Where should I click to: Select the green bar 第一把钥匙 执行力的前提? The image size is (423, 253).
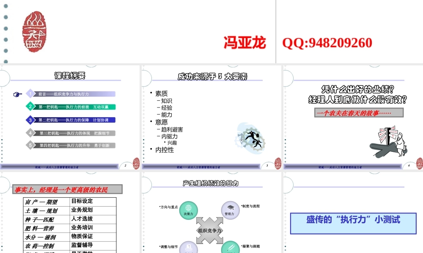(74, 107)
